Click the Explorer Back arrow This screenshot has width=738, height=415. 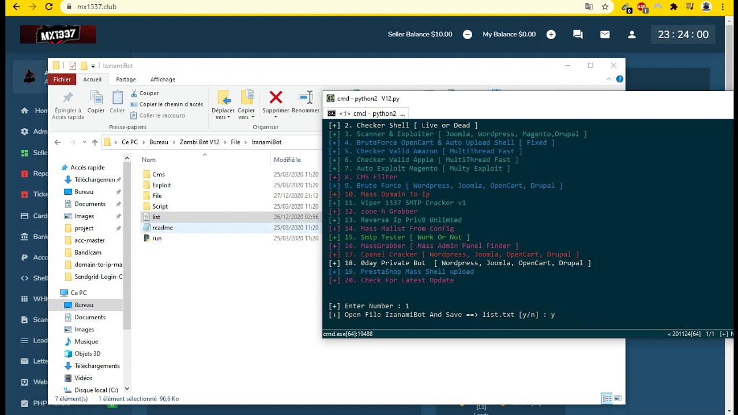pos(57,142)
